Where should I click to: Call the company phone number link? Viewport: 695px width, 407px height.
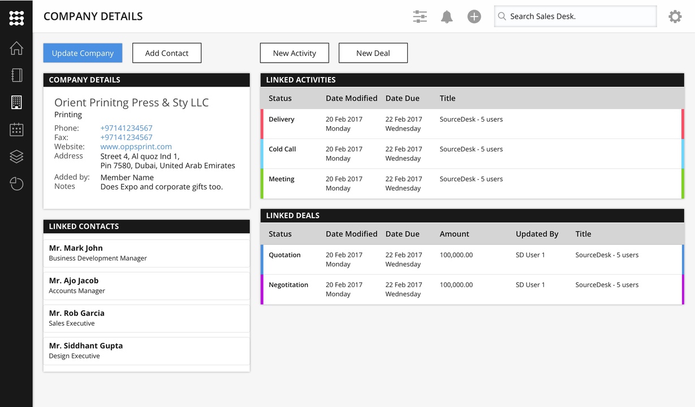(126, 128)
